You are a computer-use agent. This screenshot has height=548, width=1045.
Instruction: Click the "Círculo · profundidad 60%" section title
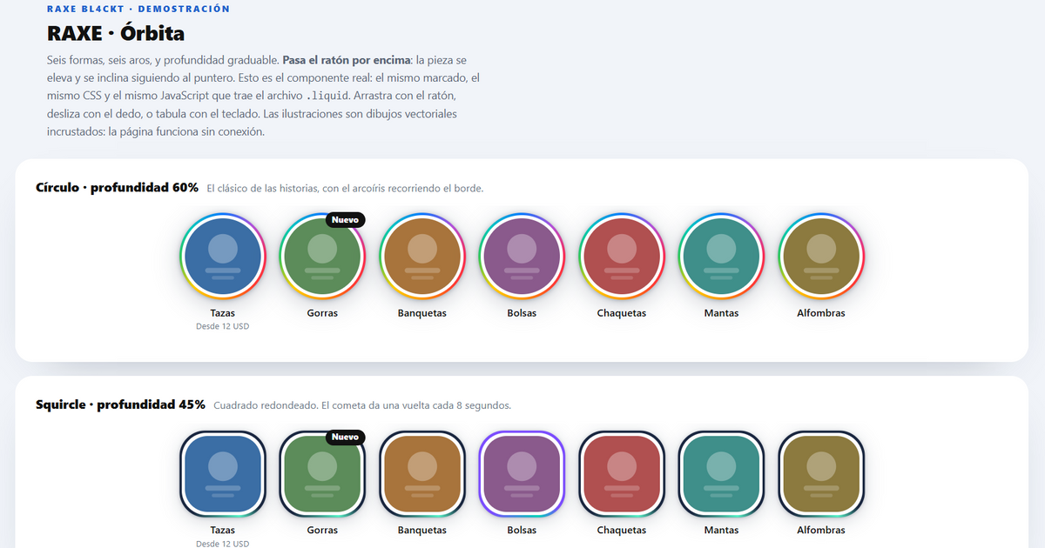pos(118,188)
